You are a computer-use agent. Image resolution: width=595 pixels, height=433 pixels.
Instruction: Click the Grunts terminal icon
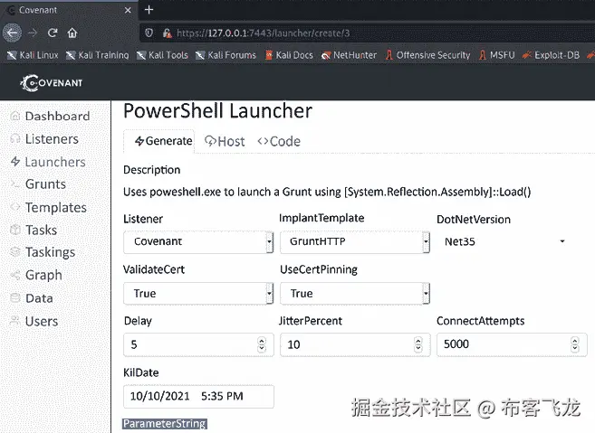(15, 184)
